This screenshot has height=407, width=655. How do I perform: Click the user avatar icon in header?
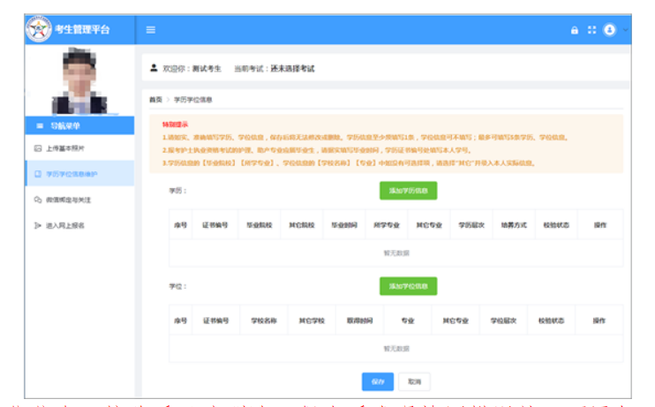tap(609, 30)
